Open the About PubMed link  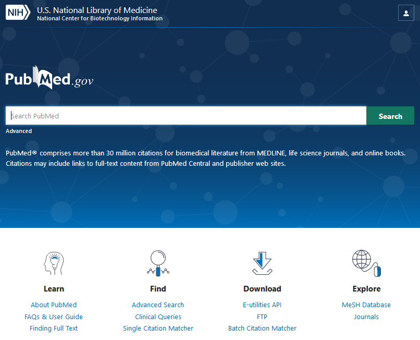coord(54,305)
